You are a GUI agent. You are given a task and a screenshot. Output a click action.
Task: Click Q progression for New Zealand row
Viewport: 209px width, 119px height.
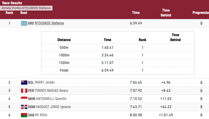click(x=201, y=83)
